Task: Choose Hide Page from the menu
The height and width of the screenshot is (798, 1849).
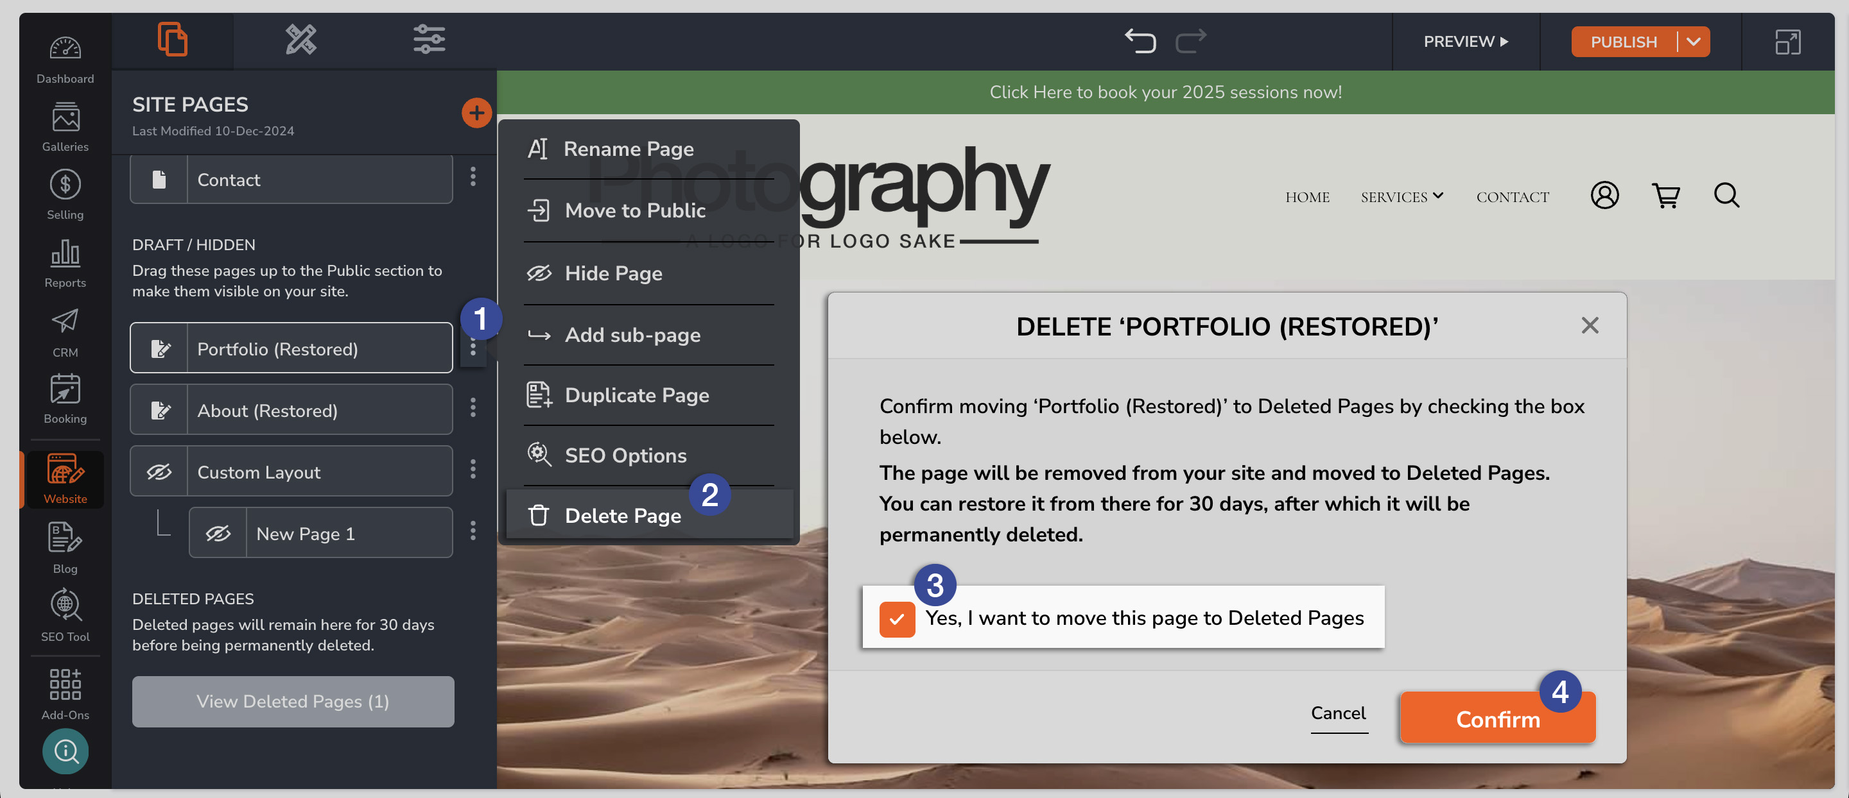Action: coord(649,273)
